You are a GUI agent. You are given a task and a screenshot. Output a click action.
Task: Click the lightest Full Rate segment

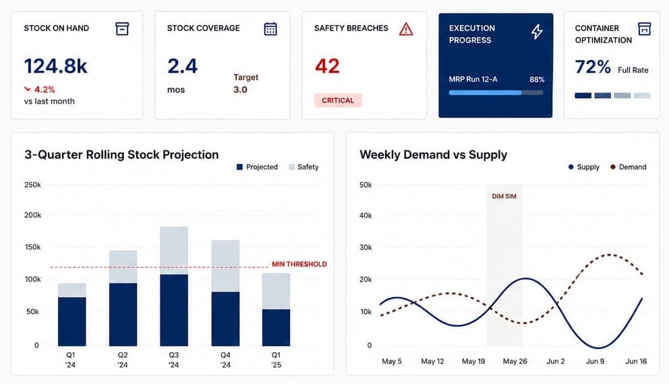(x=642, y=96)
